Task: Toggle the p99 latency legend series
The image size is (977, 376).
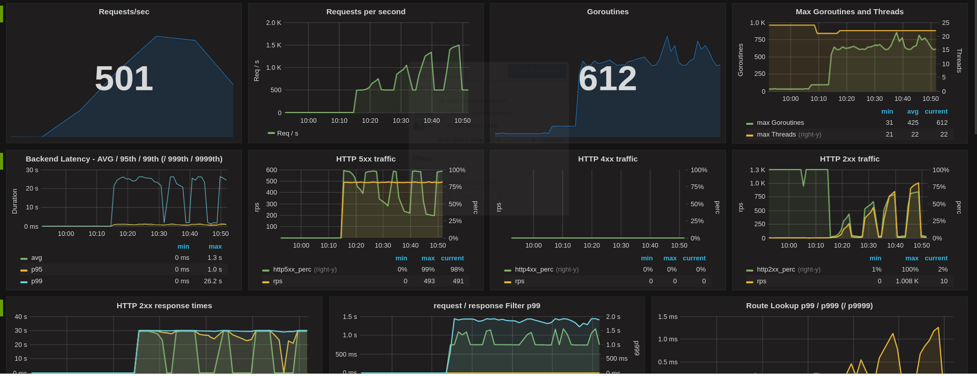Action: click(37, 281)
